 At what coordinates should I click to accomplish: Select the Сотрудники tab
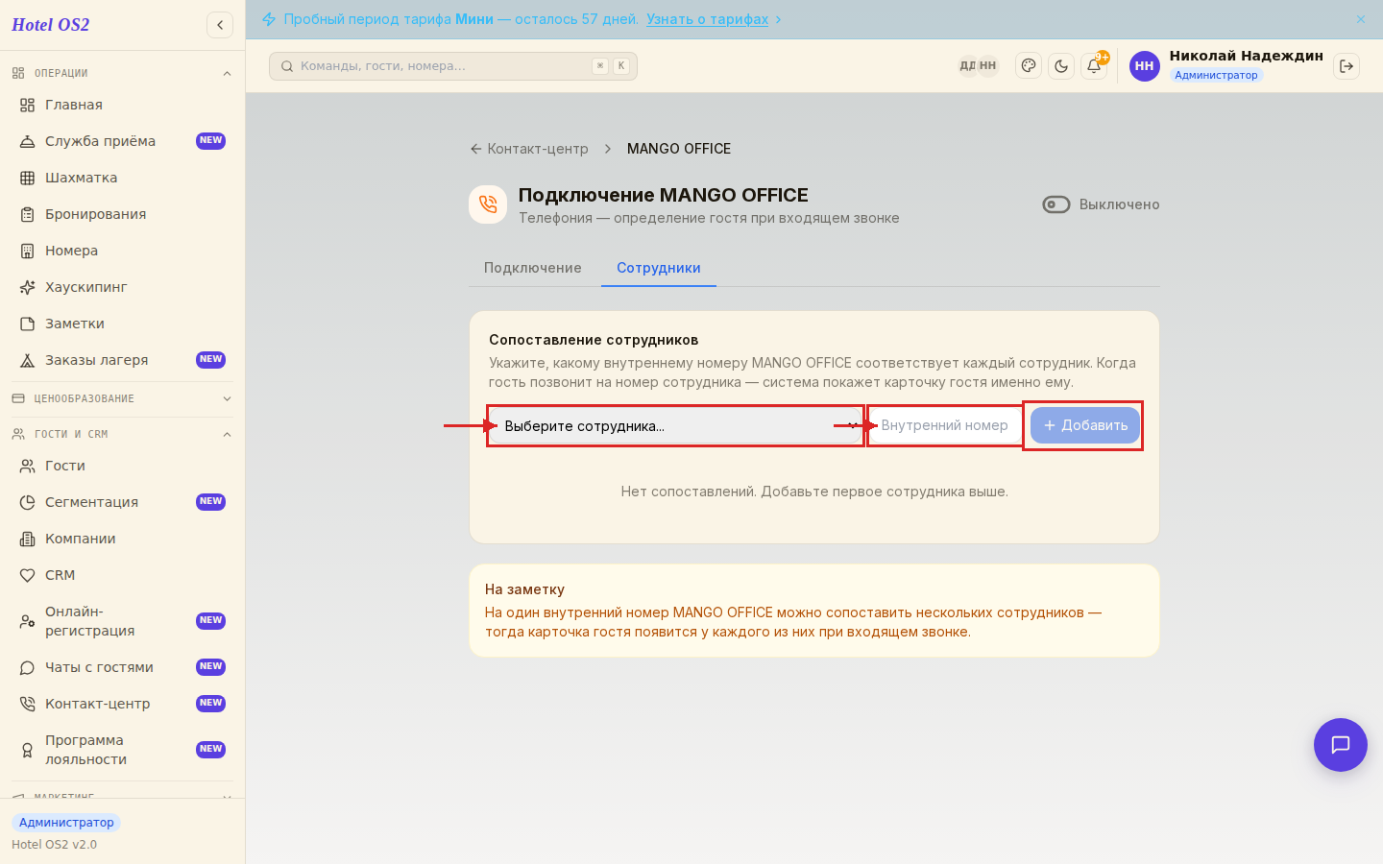pos(659,268)
